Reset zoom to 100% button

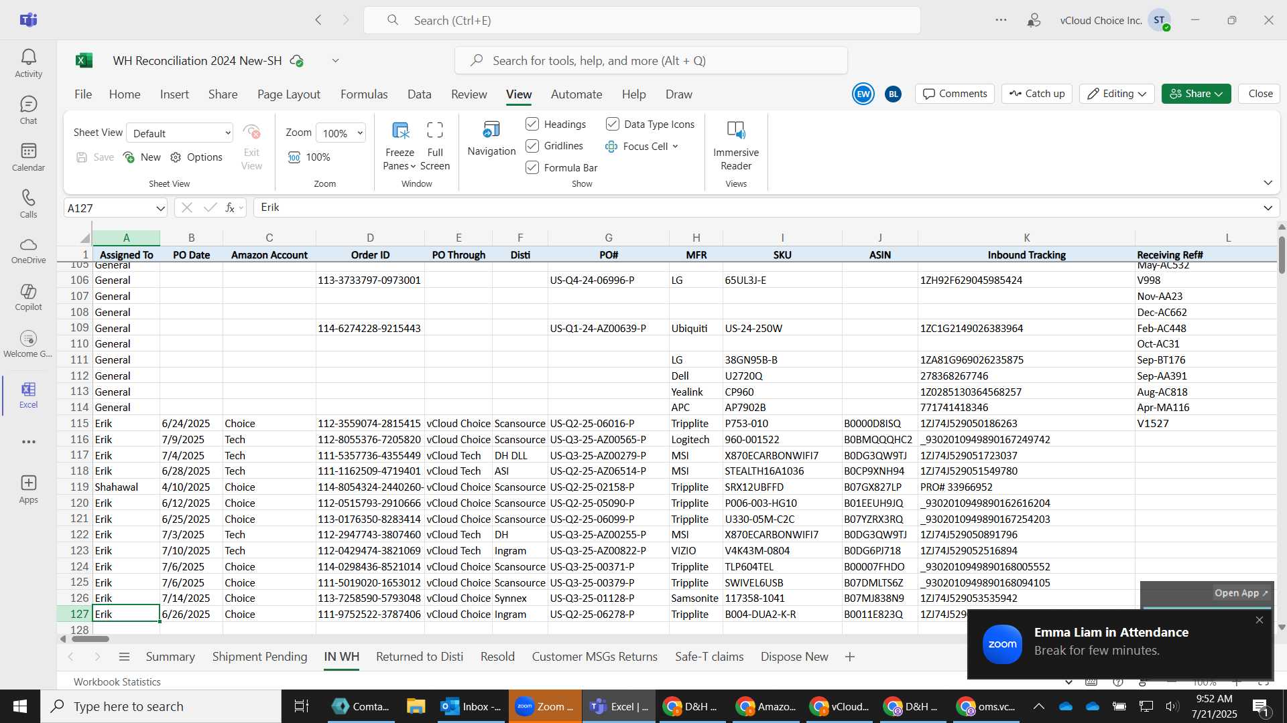(309, 157)
